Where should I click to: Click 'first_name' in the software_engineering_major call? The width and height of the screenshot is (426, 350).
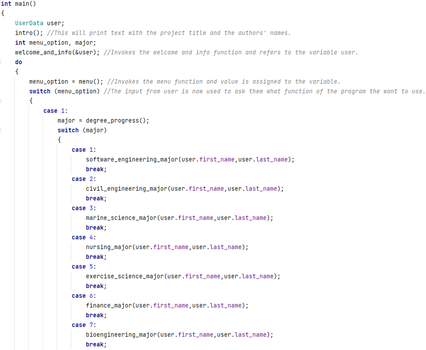[217, 160]
